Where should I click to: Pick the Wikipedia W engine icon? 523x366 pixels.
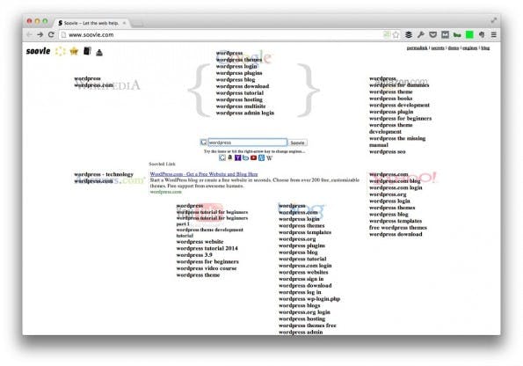click(x=270, y=158)
